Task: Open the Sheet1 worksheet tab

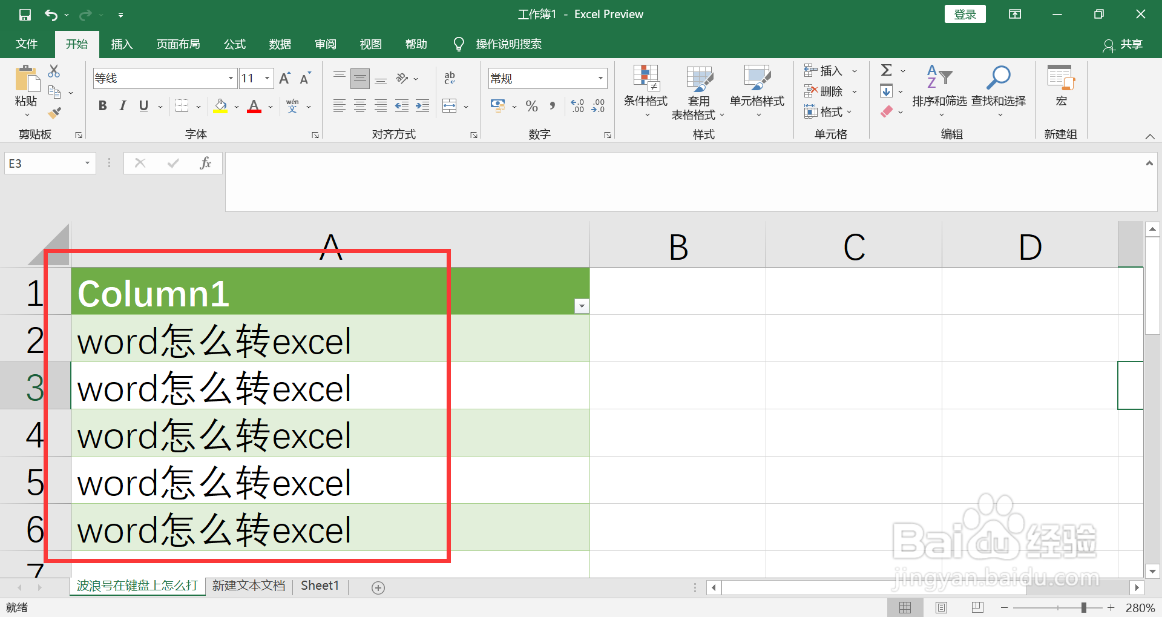Action: [319, 585]
